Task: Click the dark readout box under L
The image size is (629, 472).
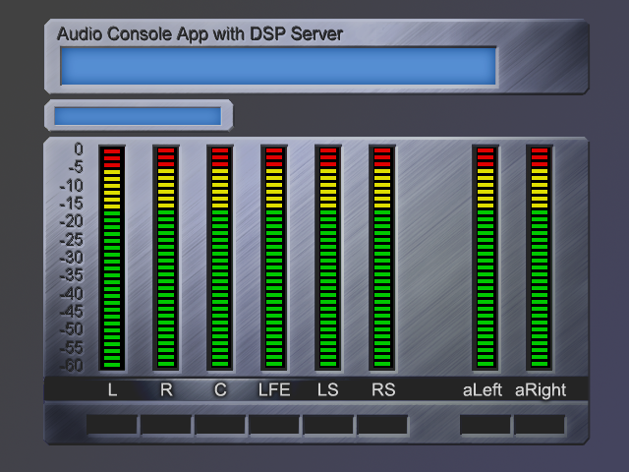Action: click(x=112, y=425)
